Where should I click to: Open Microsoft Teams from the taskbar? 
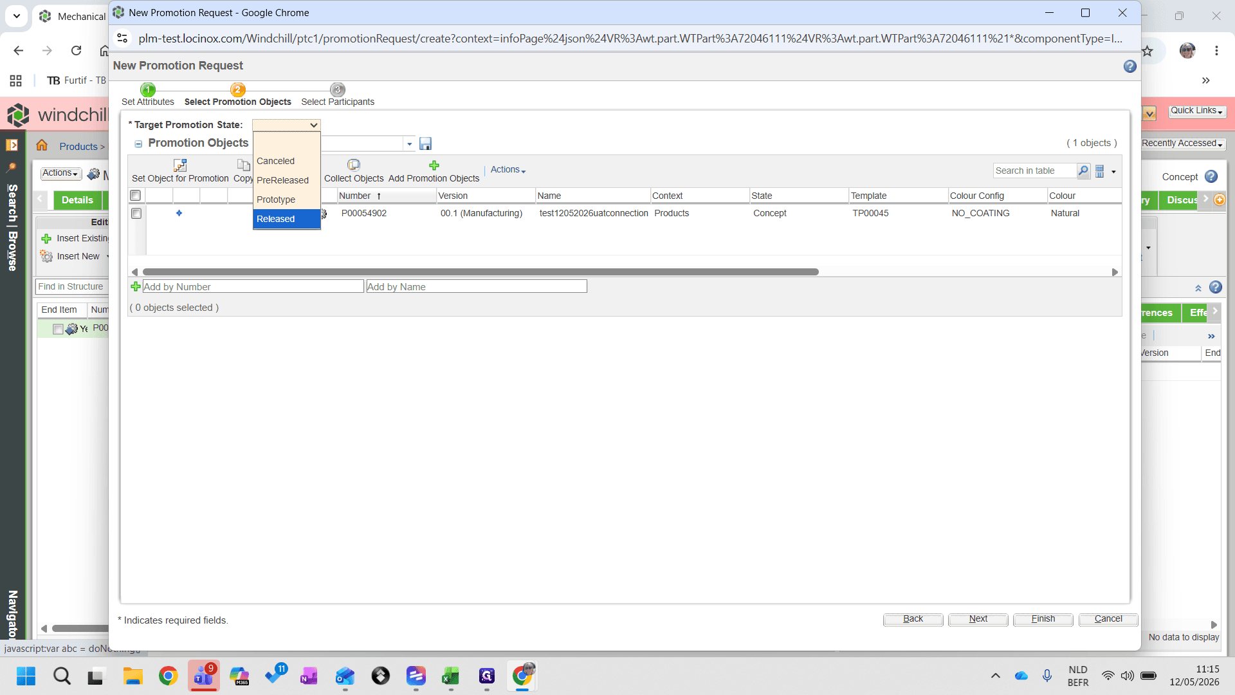pyautogui.click(x=204, y=676)
